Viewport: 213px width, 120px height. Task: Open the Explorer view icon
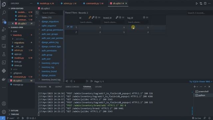tap(4, 4)
